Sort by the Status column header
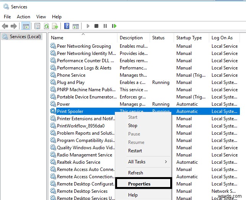 (x=162, y=38)
